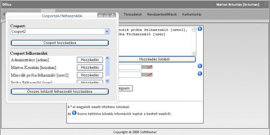Add Adminisztrátor [admin] with Hozzáadás button
270x135 pixels.
[x=90, y=60]
